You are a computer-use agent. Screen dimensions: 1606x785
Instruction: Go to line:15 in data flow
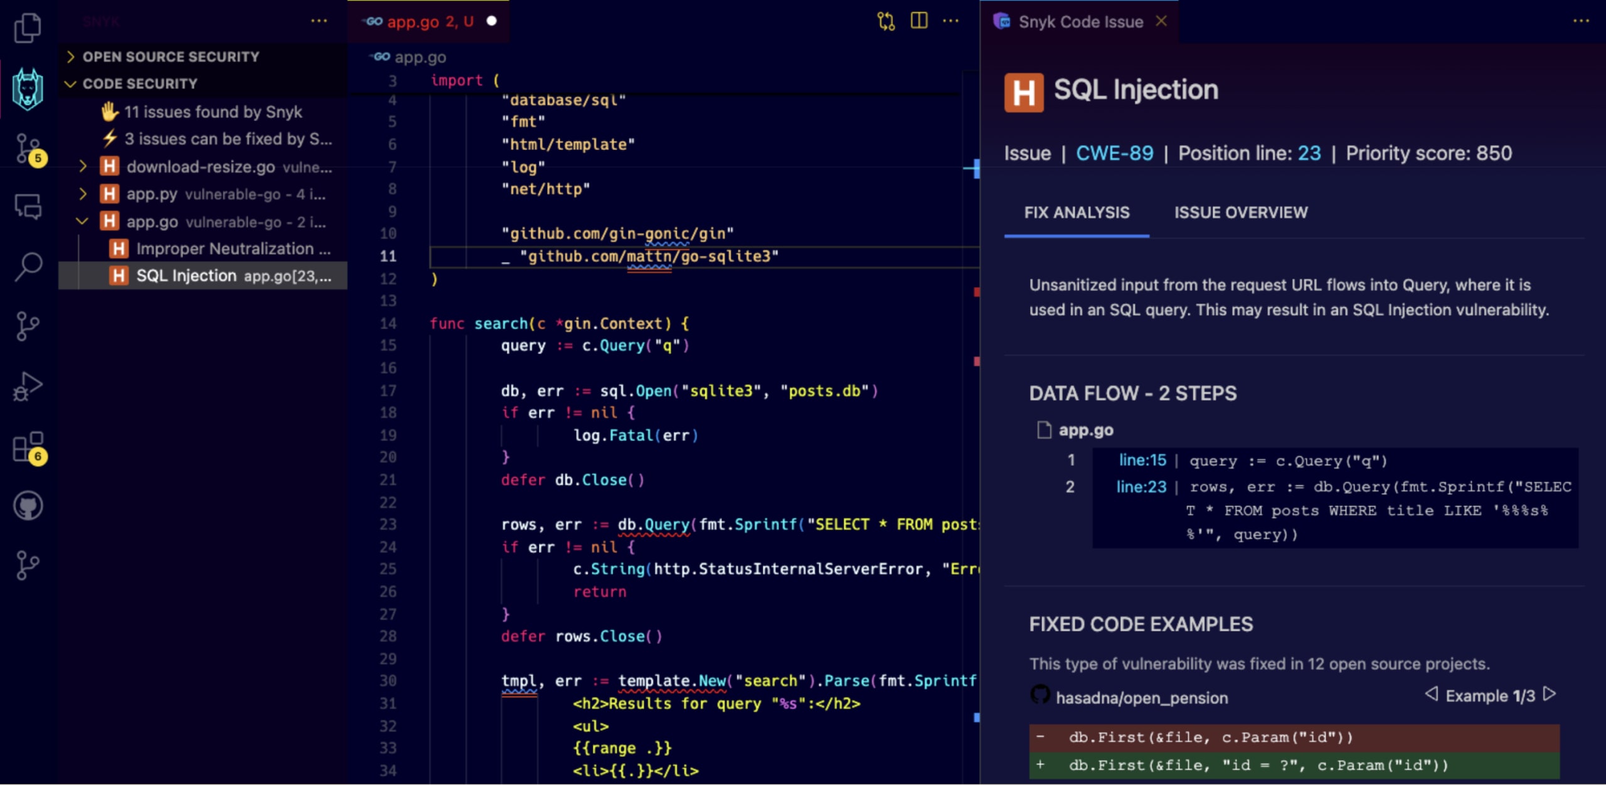[1142, 460]
